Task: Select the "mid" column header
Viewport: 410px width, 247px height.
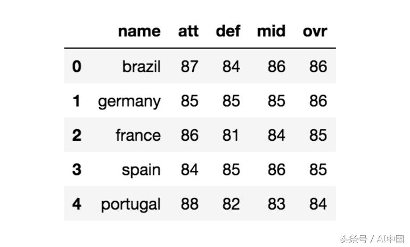Action: (x=271, y=31)
